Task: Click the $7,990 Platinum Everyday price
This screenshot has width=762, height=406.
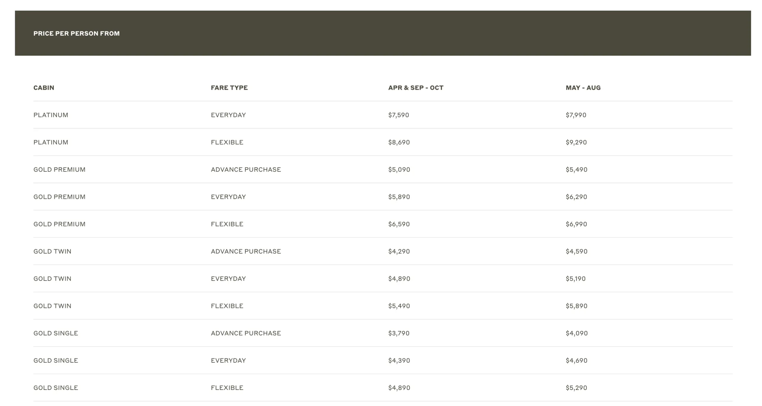Action: (x=575, y=115)
